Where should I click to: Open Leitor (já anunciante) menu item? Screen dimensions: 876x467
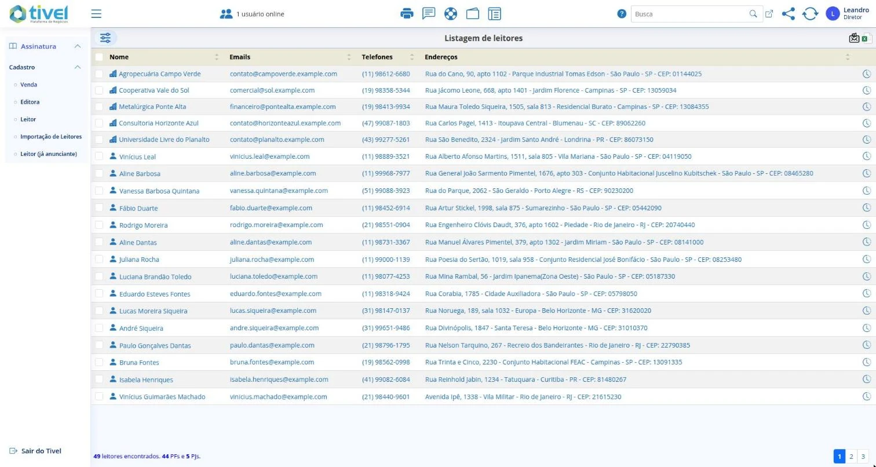(49, 154)
